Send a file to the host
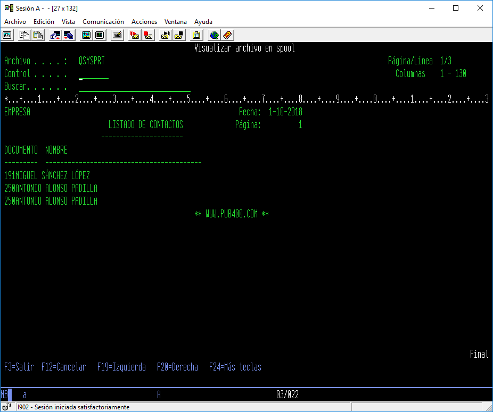The height and width of the screenshot is (412, 493). coord(55,35)
